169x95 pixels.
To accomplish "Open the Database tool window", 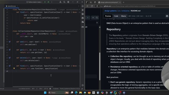I will click(83, 14).
